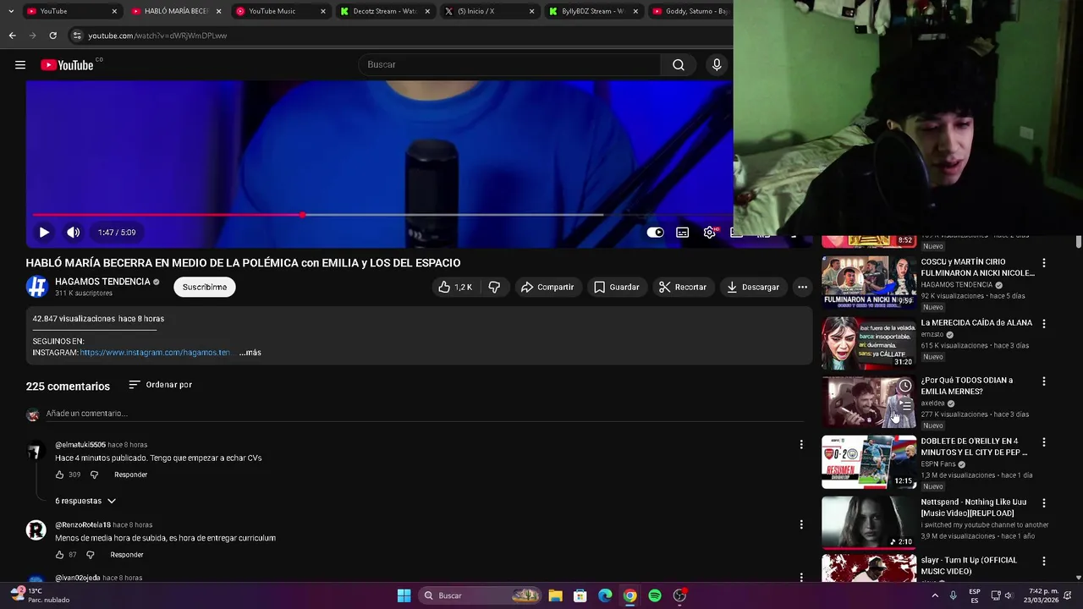Switch to the Goddy, Saturno tab
The width and height of the screenshot is (1083, 609).
pos(690,11)
